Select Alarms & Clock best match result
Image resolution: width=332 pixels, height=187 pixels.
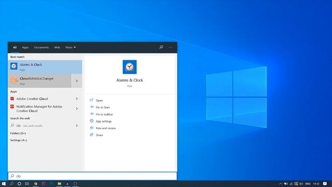pyautogui.click(x=45, y=67)
